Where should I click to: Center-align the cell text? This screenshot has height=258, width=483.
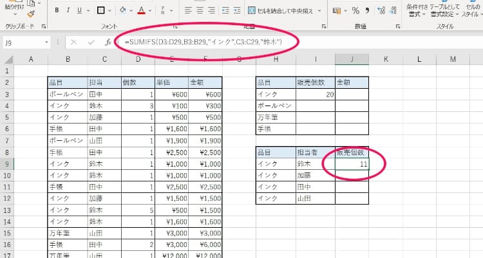[x=201, y=10]
